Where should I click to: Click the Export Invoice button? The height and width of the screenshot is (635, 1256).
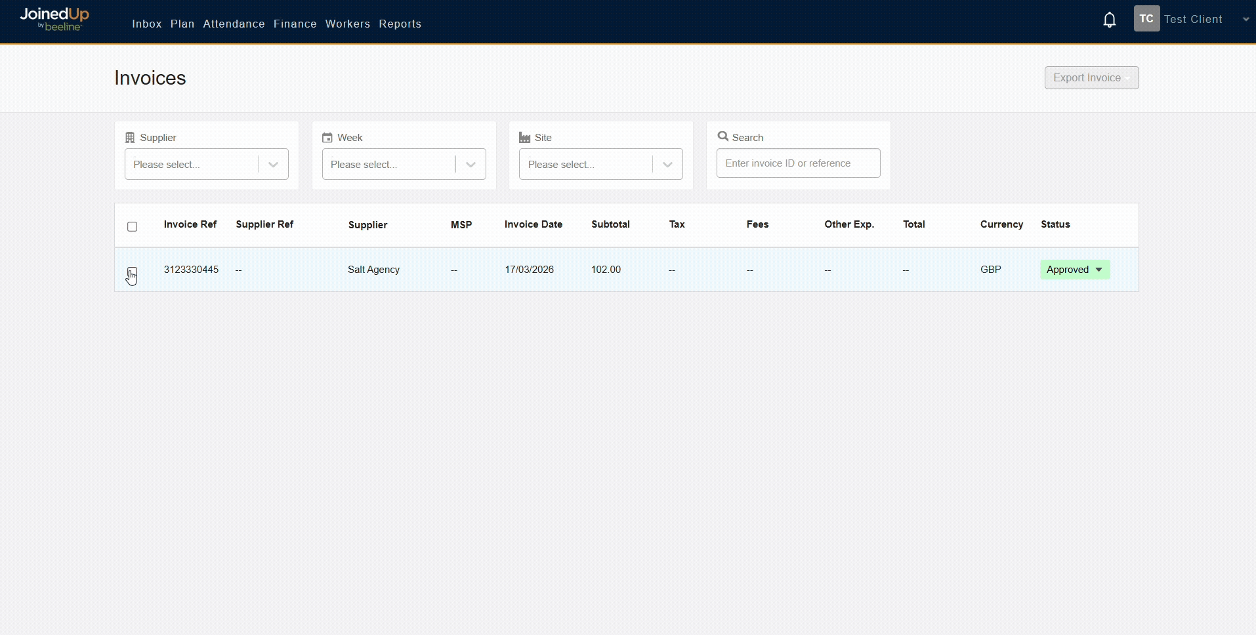(1091, 78)
